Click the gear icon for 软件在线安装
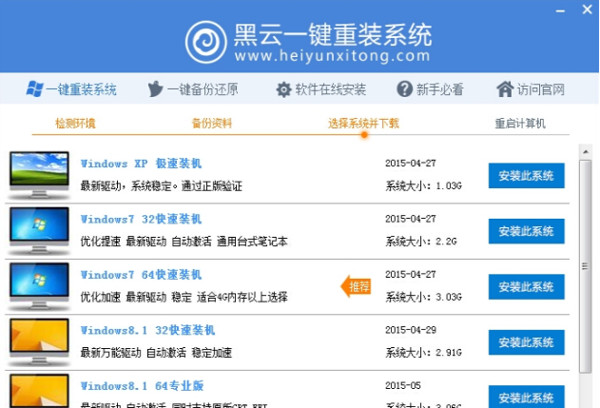 coord(283,89)
